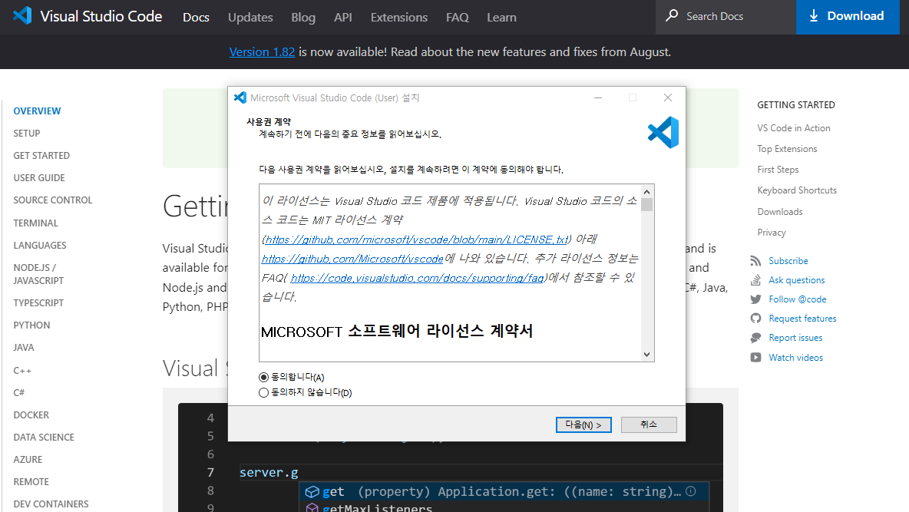Click the license scrollbar down arrow
This screenshot has height=512, width=909.
(x=647, y=355)
